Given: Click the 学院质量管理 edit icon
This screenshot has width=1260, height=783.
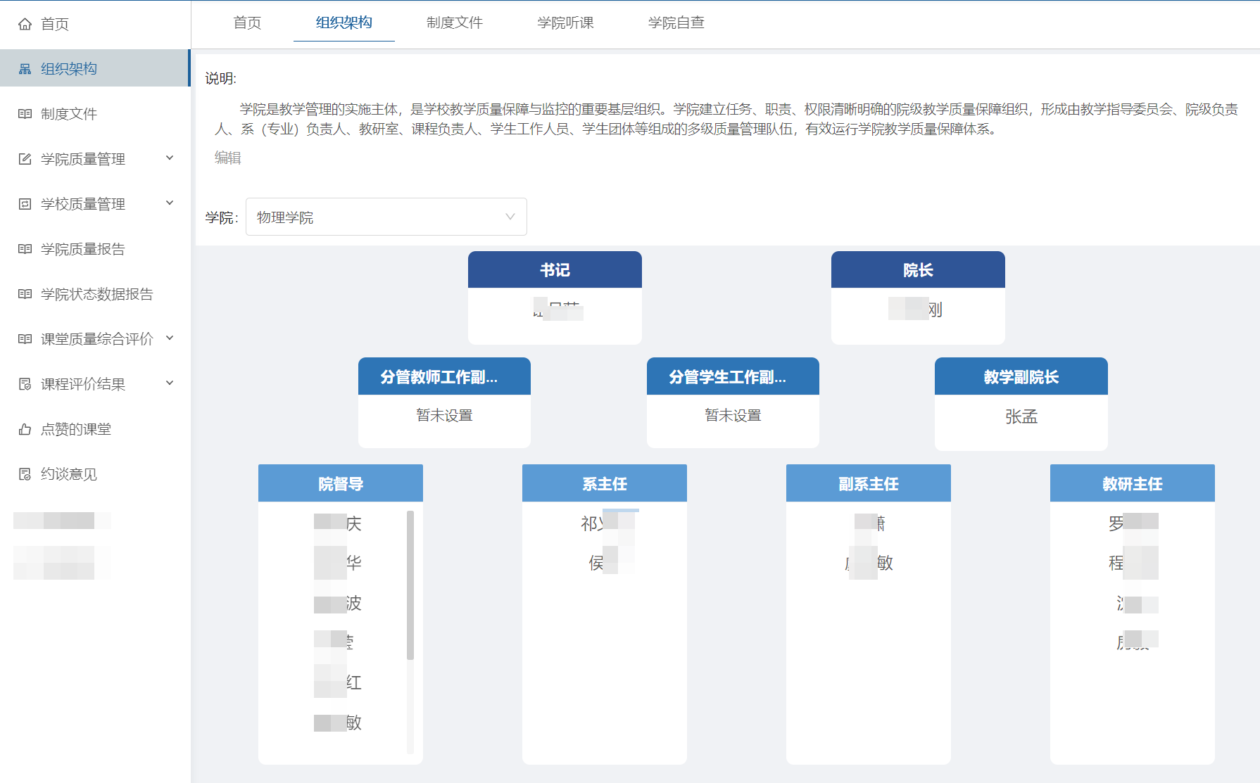Looking at the screenshot, I should pos(25,159).
